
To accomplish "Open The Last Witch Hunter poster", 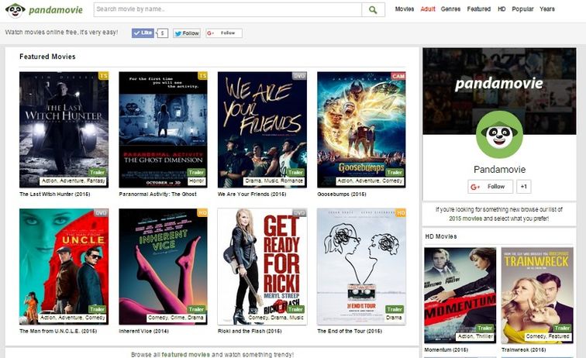I will pos(64,129).
